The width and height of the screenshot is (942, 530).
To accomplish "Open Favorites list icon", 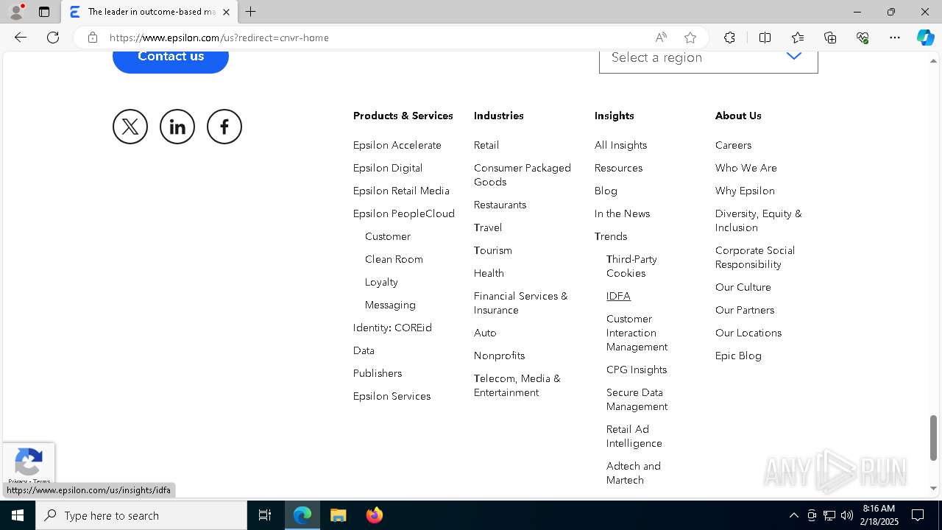I will point(798,38).
